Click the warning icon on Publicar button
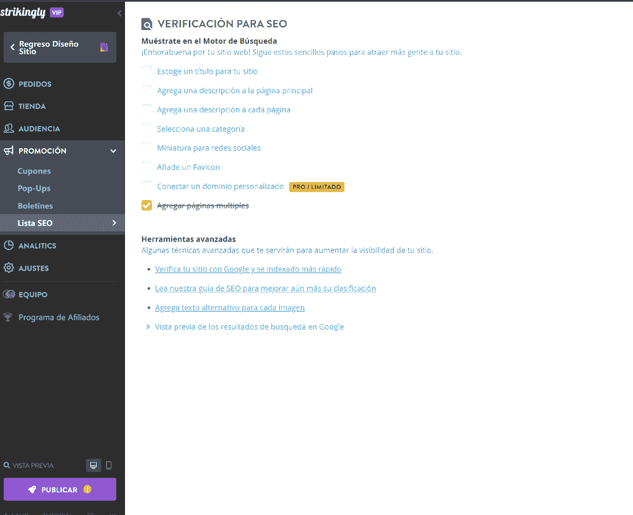Screen dimensions: 633x515 click(x=87, y=489)
